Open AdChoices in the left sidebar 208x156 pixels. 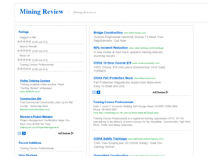(x=66, y=133)
